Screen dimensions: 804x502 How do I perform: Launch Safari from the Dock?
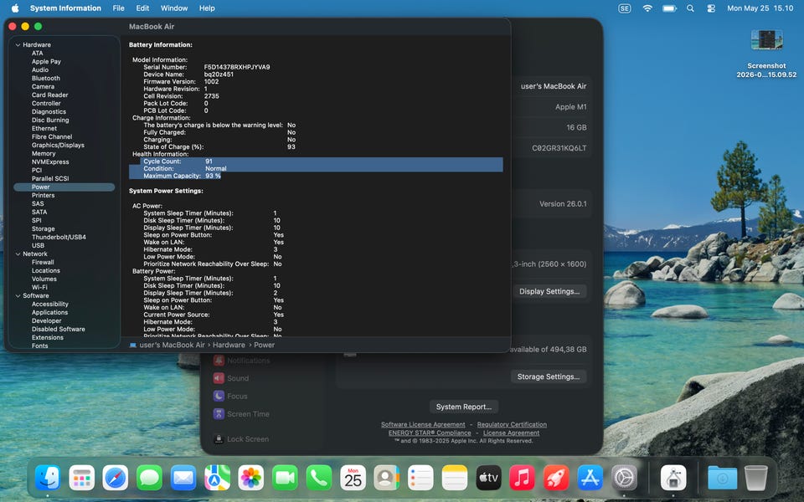tap(116, 478)
